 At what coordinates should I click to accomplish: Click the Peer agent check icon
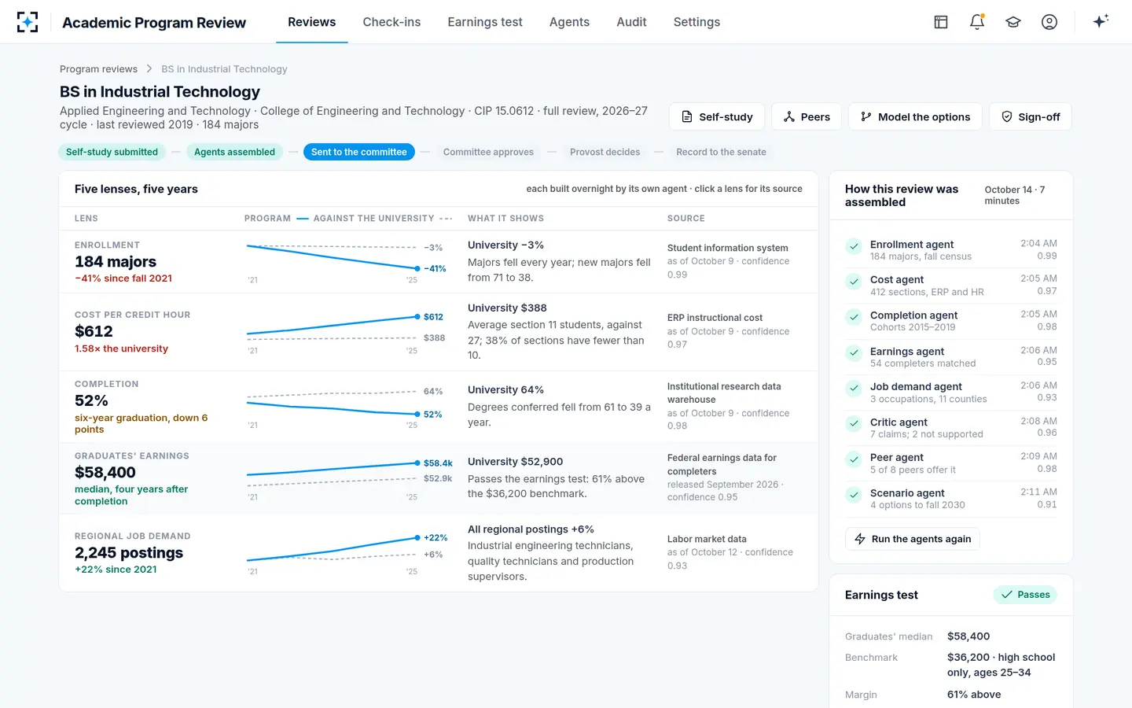(854, 459)
